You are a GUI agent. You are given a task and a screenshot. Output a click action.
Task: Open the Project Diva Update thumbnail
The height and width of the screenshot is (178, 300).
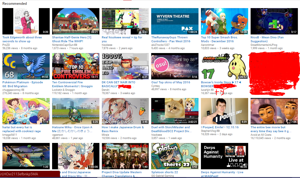click(125, 156)
